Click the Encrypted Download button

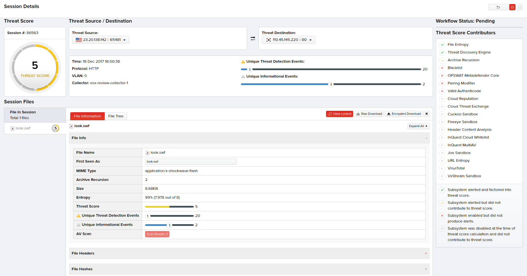click(x=404, y=114)
